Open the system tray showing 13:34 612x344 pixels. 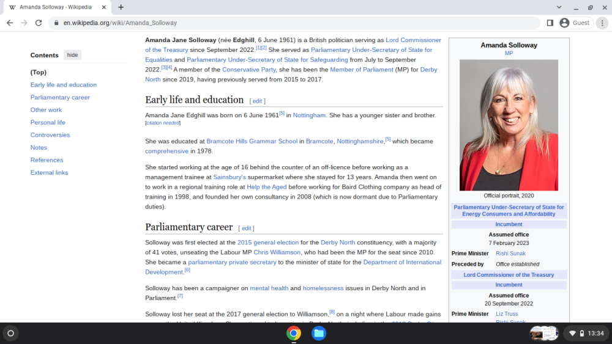[586, 333]
